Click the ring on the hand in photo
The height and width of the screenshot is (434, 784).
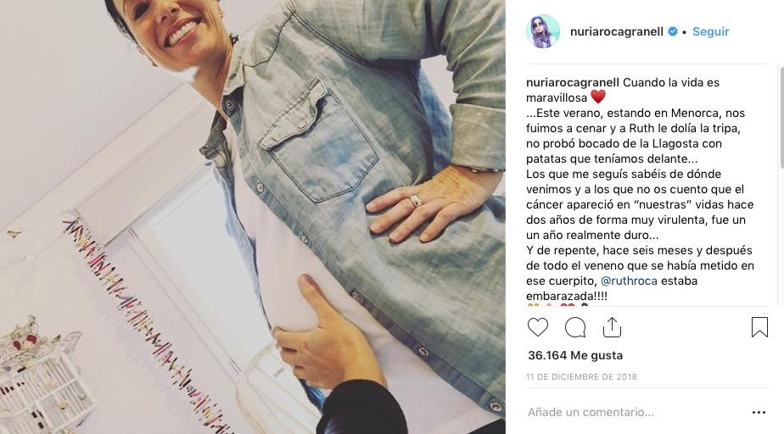pyautogui.click(x=416, y=200)
